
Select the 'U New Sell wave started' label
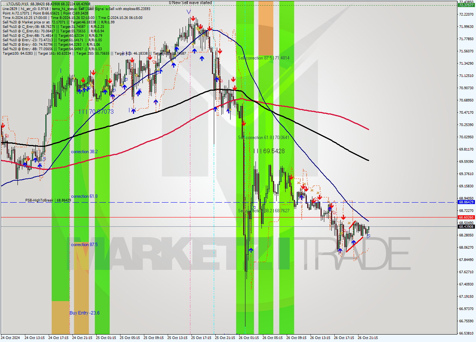(x=190, y=3)
